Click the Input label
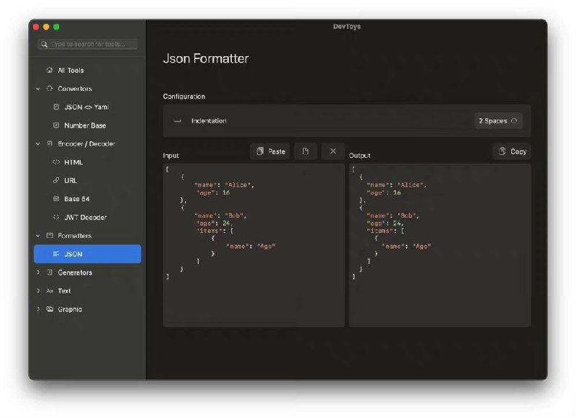The image size is (576, 418). tap(171, 156)
